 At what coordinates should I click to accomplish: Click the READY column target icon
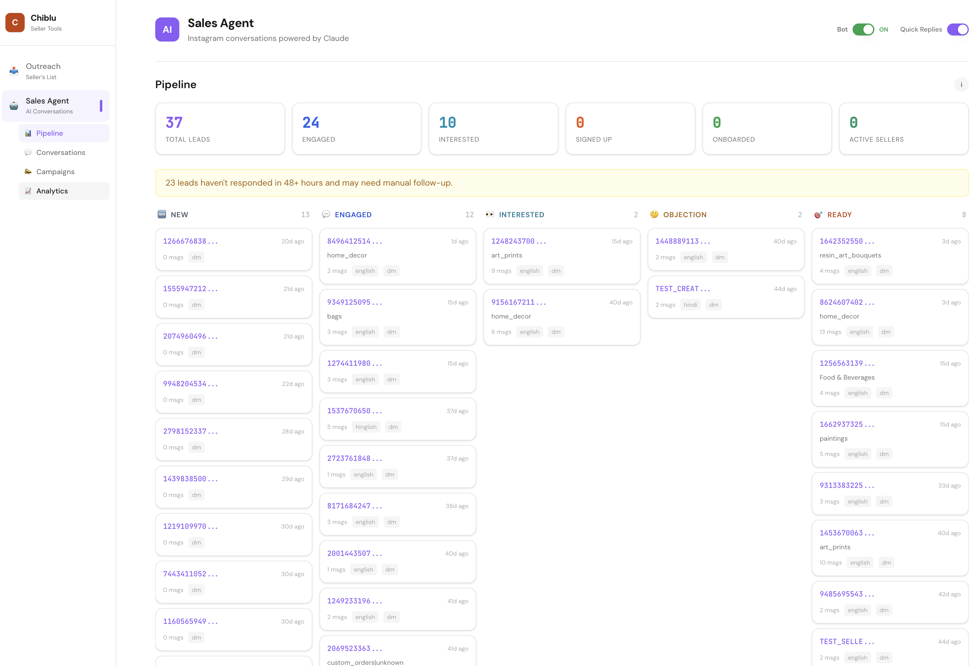coord(818,215)
